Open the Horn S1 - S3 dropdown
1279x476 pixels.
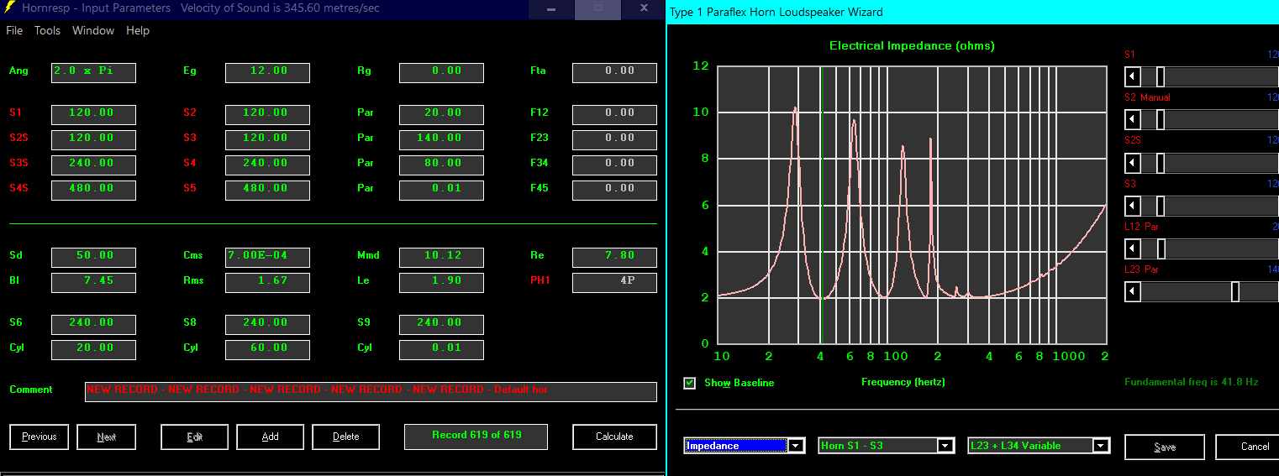point(945,446)
